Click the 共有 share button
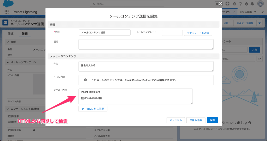Viewport: 267px width, 141px height. pyautogui.click(x=254, y=50)
